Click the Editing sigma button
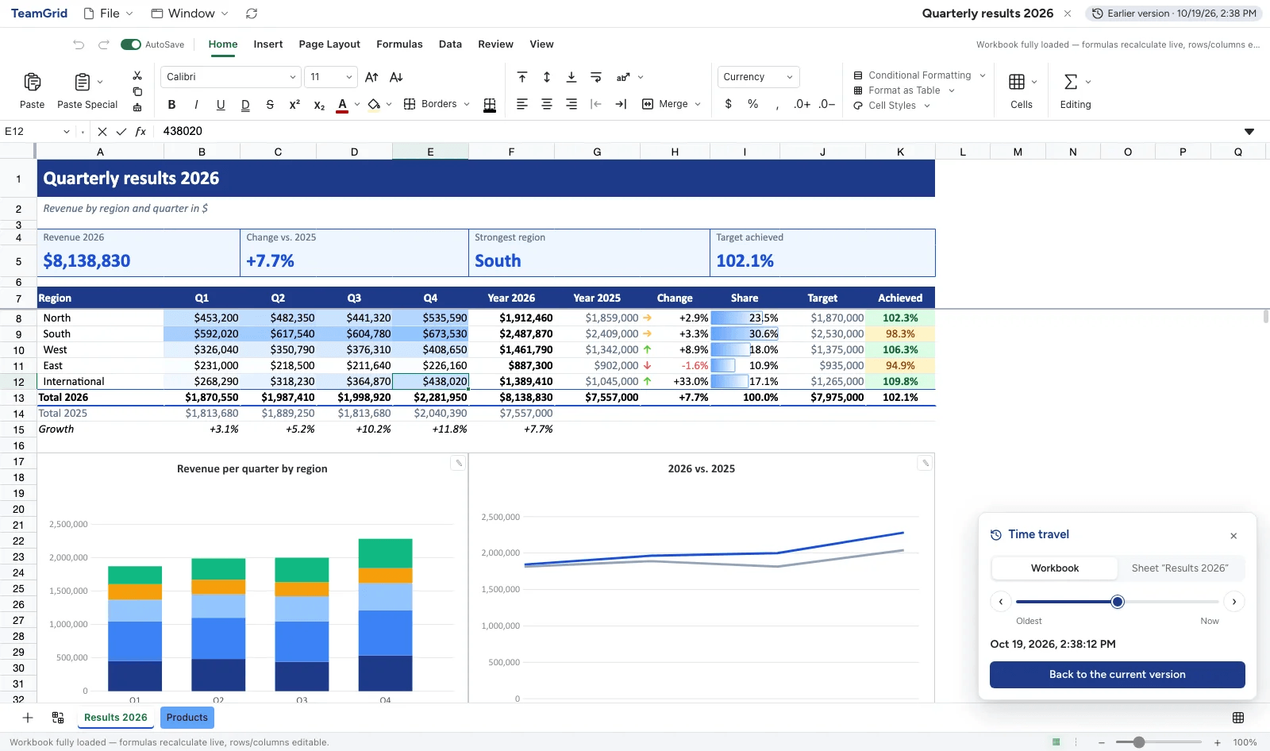 (1076, 91)
